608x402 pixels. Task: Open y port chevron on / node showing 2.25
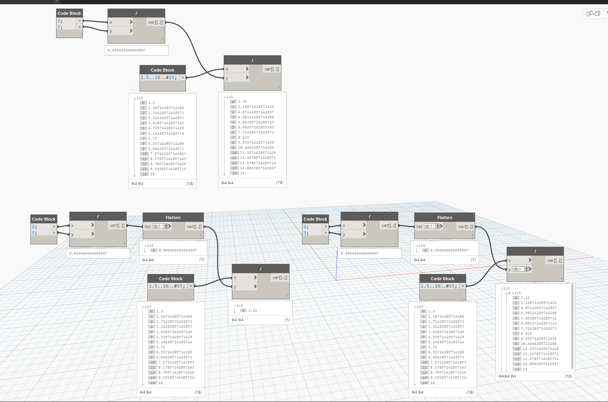click(255, 286)
